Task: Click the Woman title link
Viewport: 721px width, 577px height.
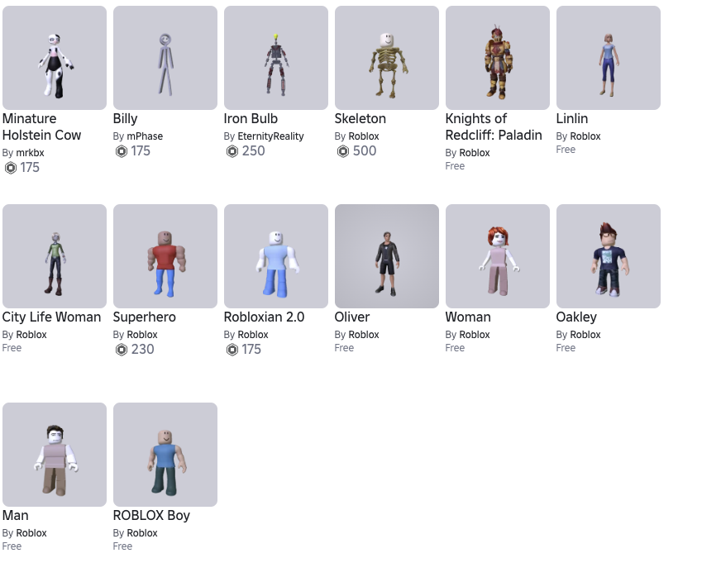Action: pyautogui.click(x=468, y=317)
